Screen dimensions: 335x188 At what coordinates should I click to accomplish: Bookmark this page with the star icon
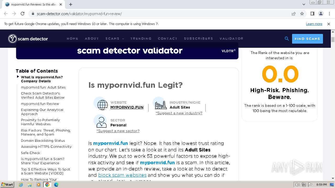pyautogui.click(x=302, y=14)
